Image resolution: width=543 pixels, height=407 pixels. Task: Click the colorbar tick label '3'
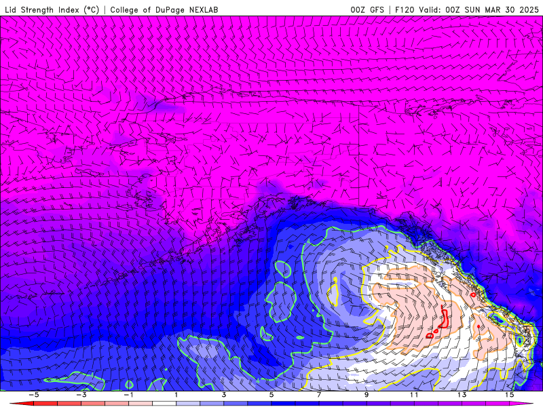coord(224,395)
